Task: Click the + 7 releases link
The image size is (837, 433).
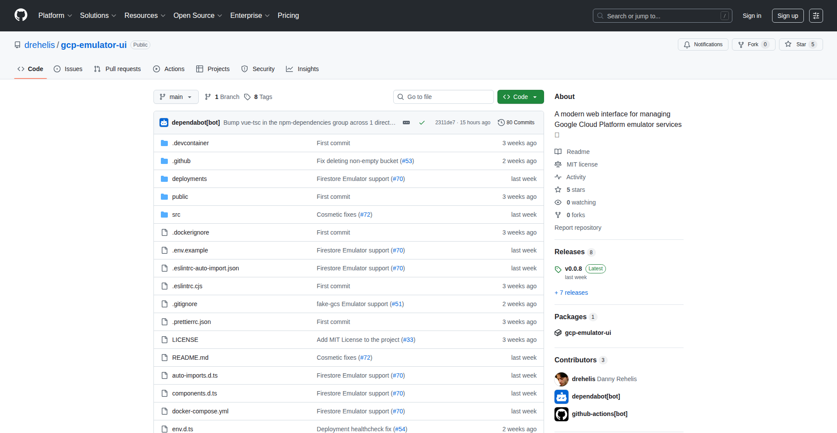Action: coord(571,293)
